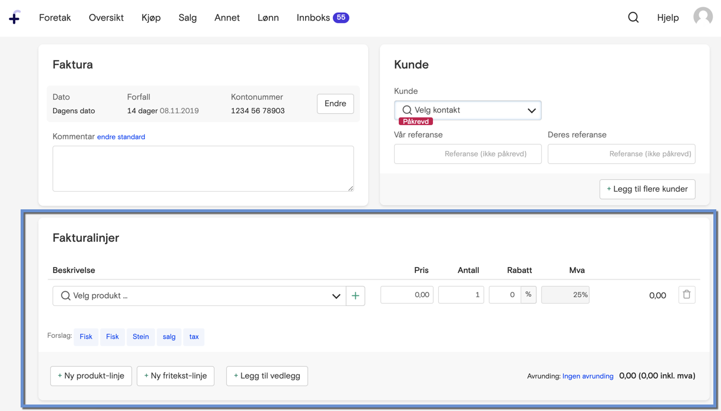
Task: Expand the Velg kontakt customer dropdown
Action: [x=468, y=110]
